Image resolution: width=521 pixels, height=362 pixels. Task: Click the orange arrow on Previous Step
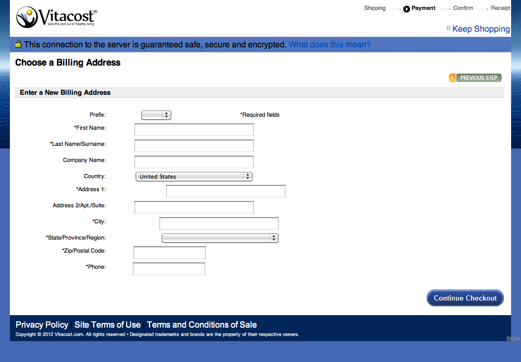click(x=452, y=77)
